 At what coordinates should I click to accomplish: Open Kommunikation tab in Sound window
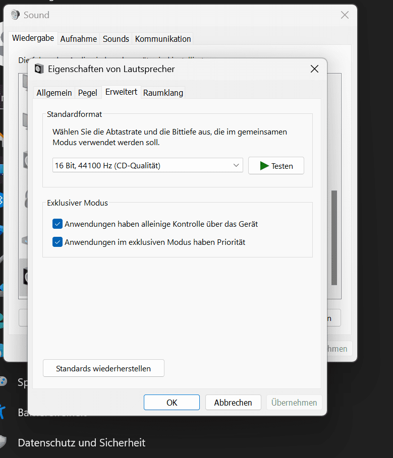(163, 39)
